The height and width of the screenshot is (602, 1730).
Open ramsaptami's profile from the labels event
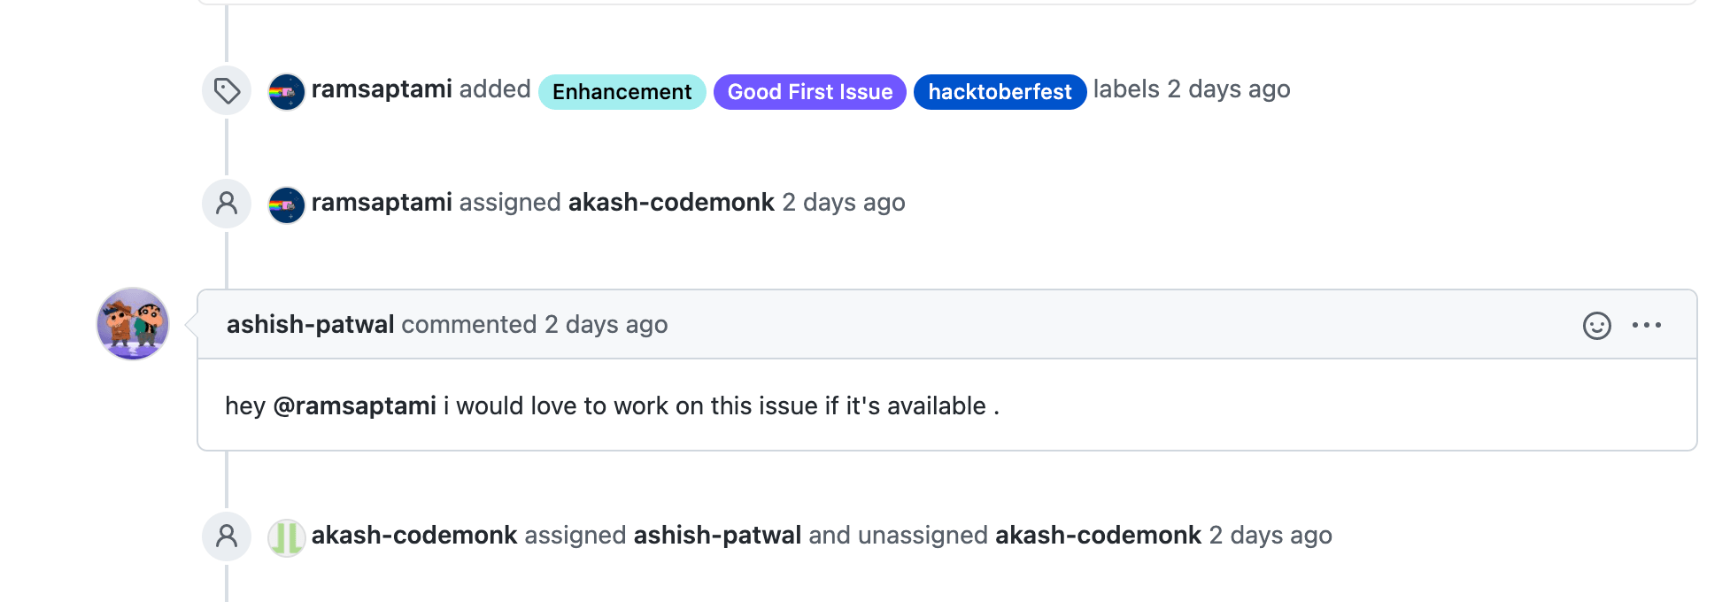382,89
